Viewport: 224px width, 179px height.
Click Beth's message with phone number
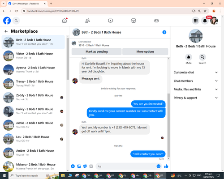pyautogui.click(x=115, y=129)
